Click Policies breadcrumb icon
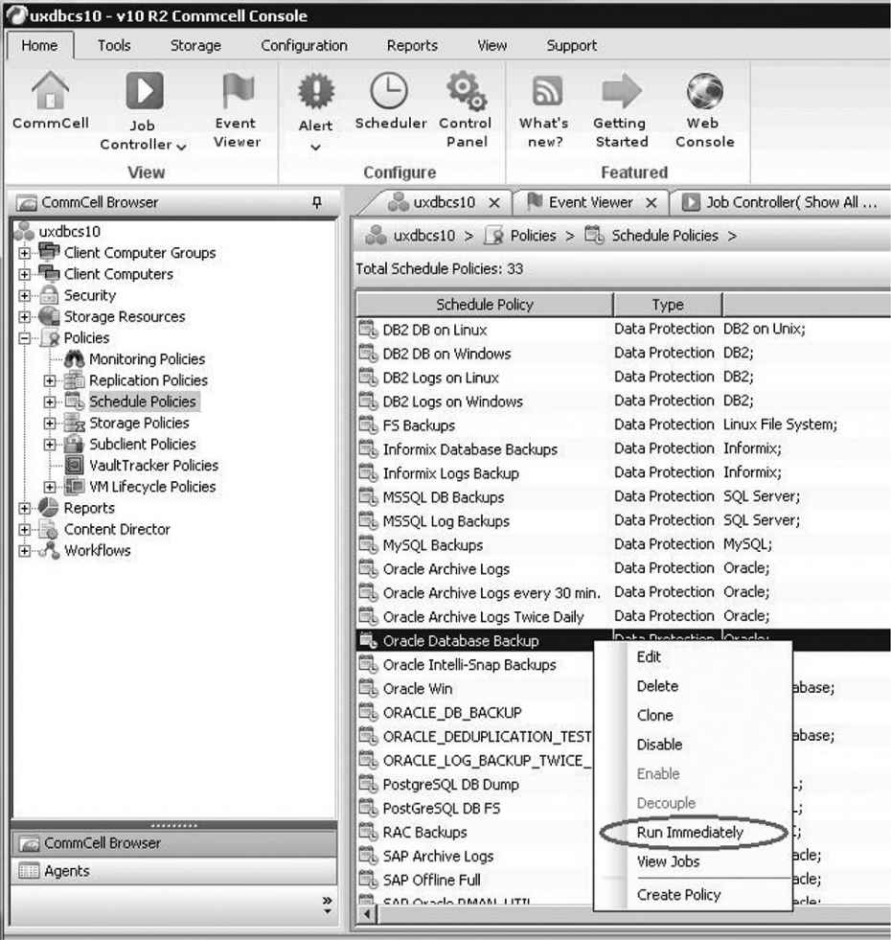The width and height of the screenshot is (891, 940). pyautogui.click(x=494, y=236)
